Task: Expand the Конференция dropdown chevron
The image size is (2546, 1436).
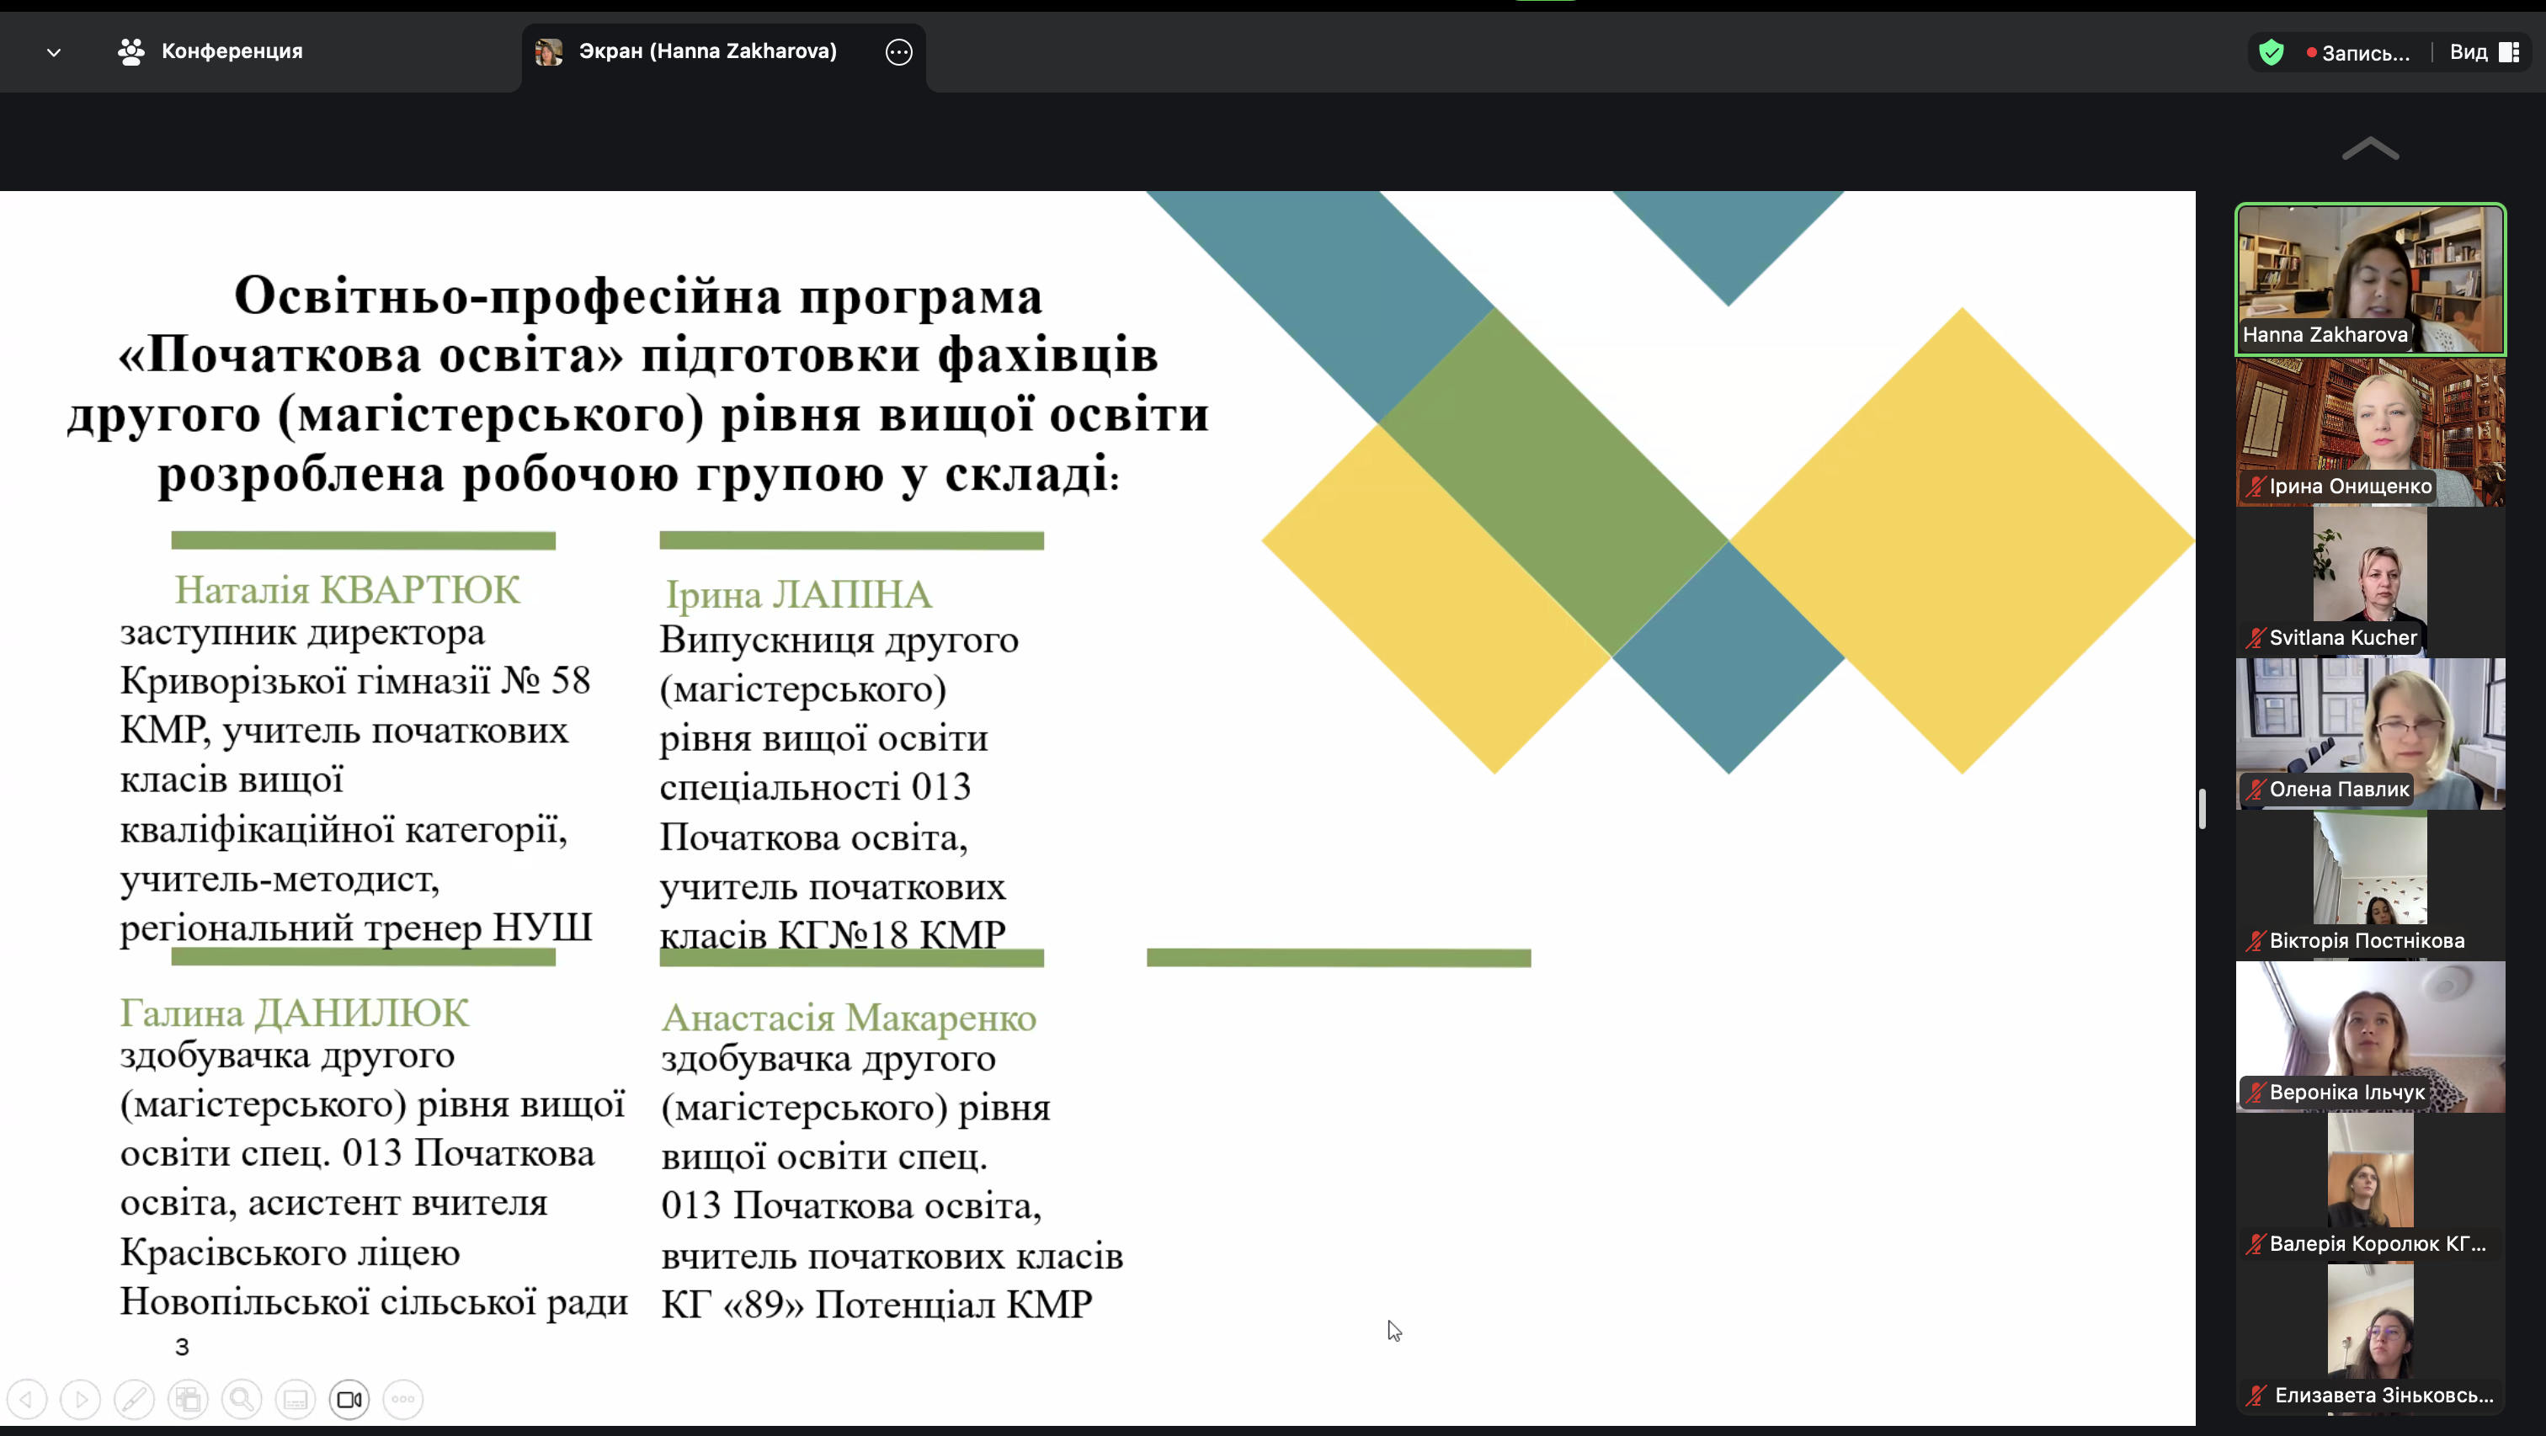Action: (x=53, y=51)
